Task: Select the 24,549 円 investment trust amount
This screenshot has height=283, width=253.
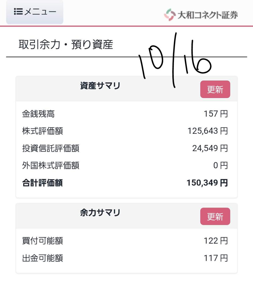Action: [x=210, y=148]
